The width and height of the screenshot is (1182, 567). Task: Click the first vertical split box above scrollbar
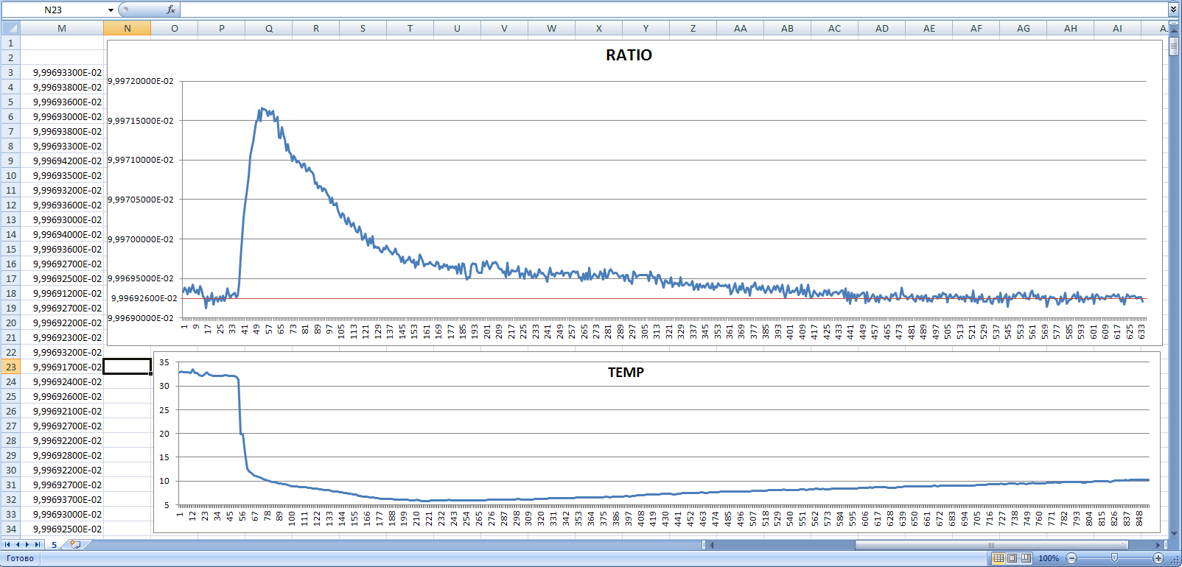1173,24
